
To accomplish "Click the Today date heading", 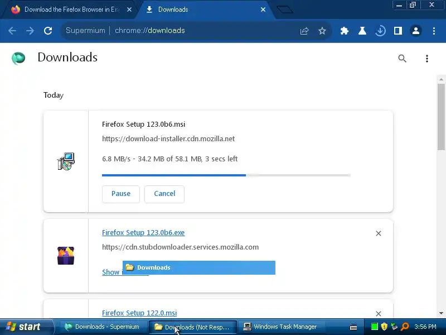I will (54, 95).
